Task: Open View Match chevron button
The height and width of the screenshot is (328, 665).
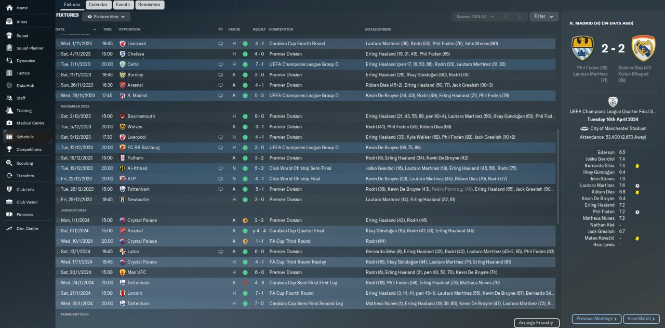Action: 641,319
